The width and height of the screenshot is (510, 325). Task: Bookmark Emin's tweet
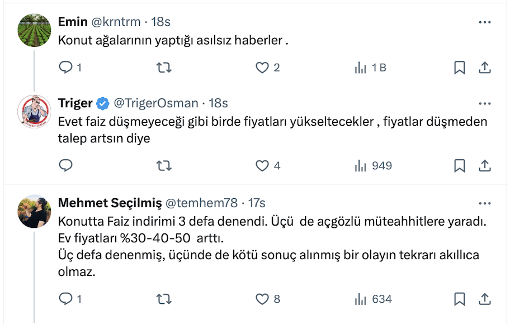(459, 68)
